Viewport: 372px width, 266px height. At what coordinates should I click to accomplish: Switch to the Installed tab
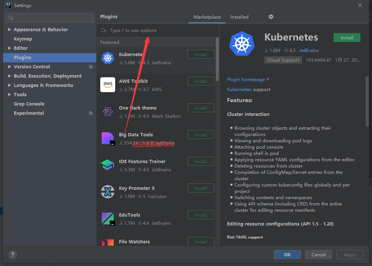pyautogui.click(x=239, y=17)
